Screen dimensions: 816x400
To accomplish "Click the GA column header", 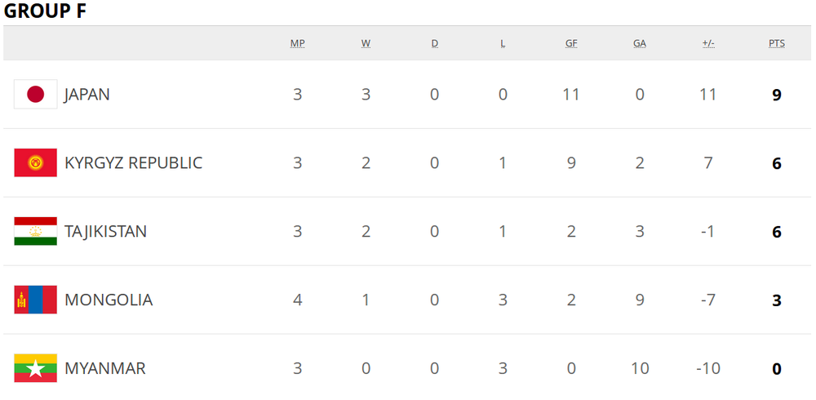I will tap(640, 44).
